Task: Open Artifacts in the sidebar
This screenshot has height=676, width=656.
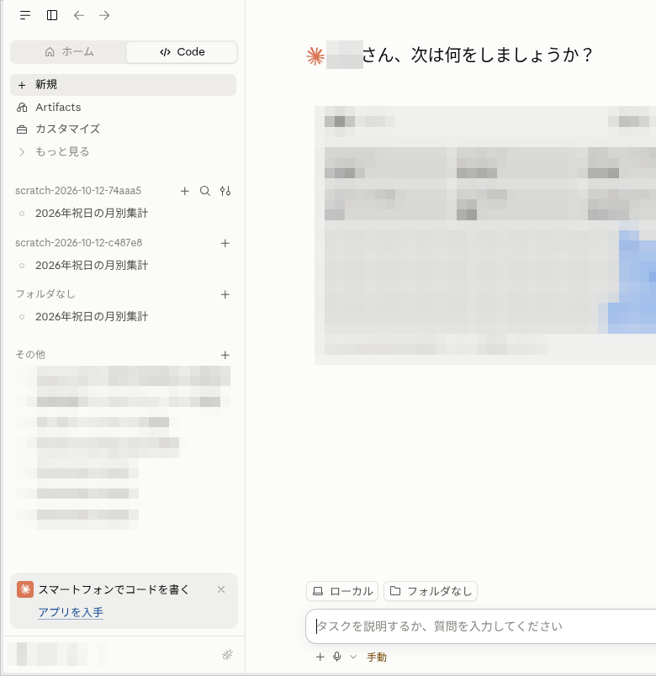Action: click(x=124, y=107)
